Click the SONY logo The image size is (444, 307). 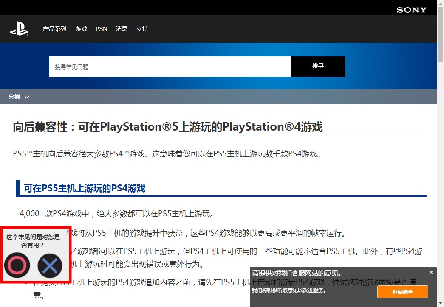tap(411, 10)
